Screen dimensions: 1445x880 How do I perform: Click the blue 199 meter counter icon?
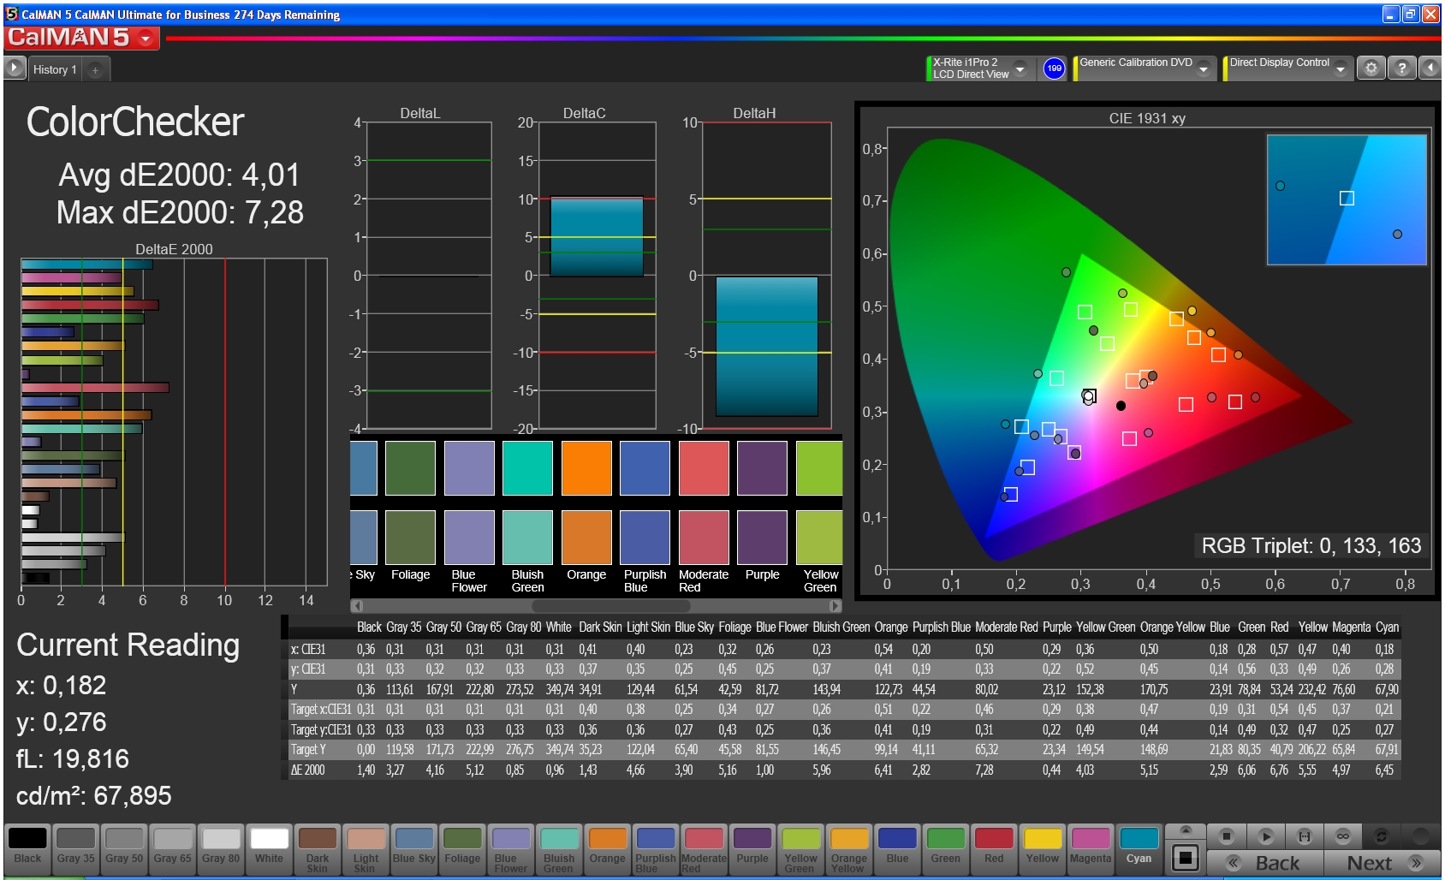1054,68
